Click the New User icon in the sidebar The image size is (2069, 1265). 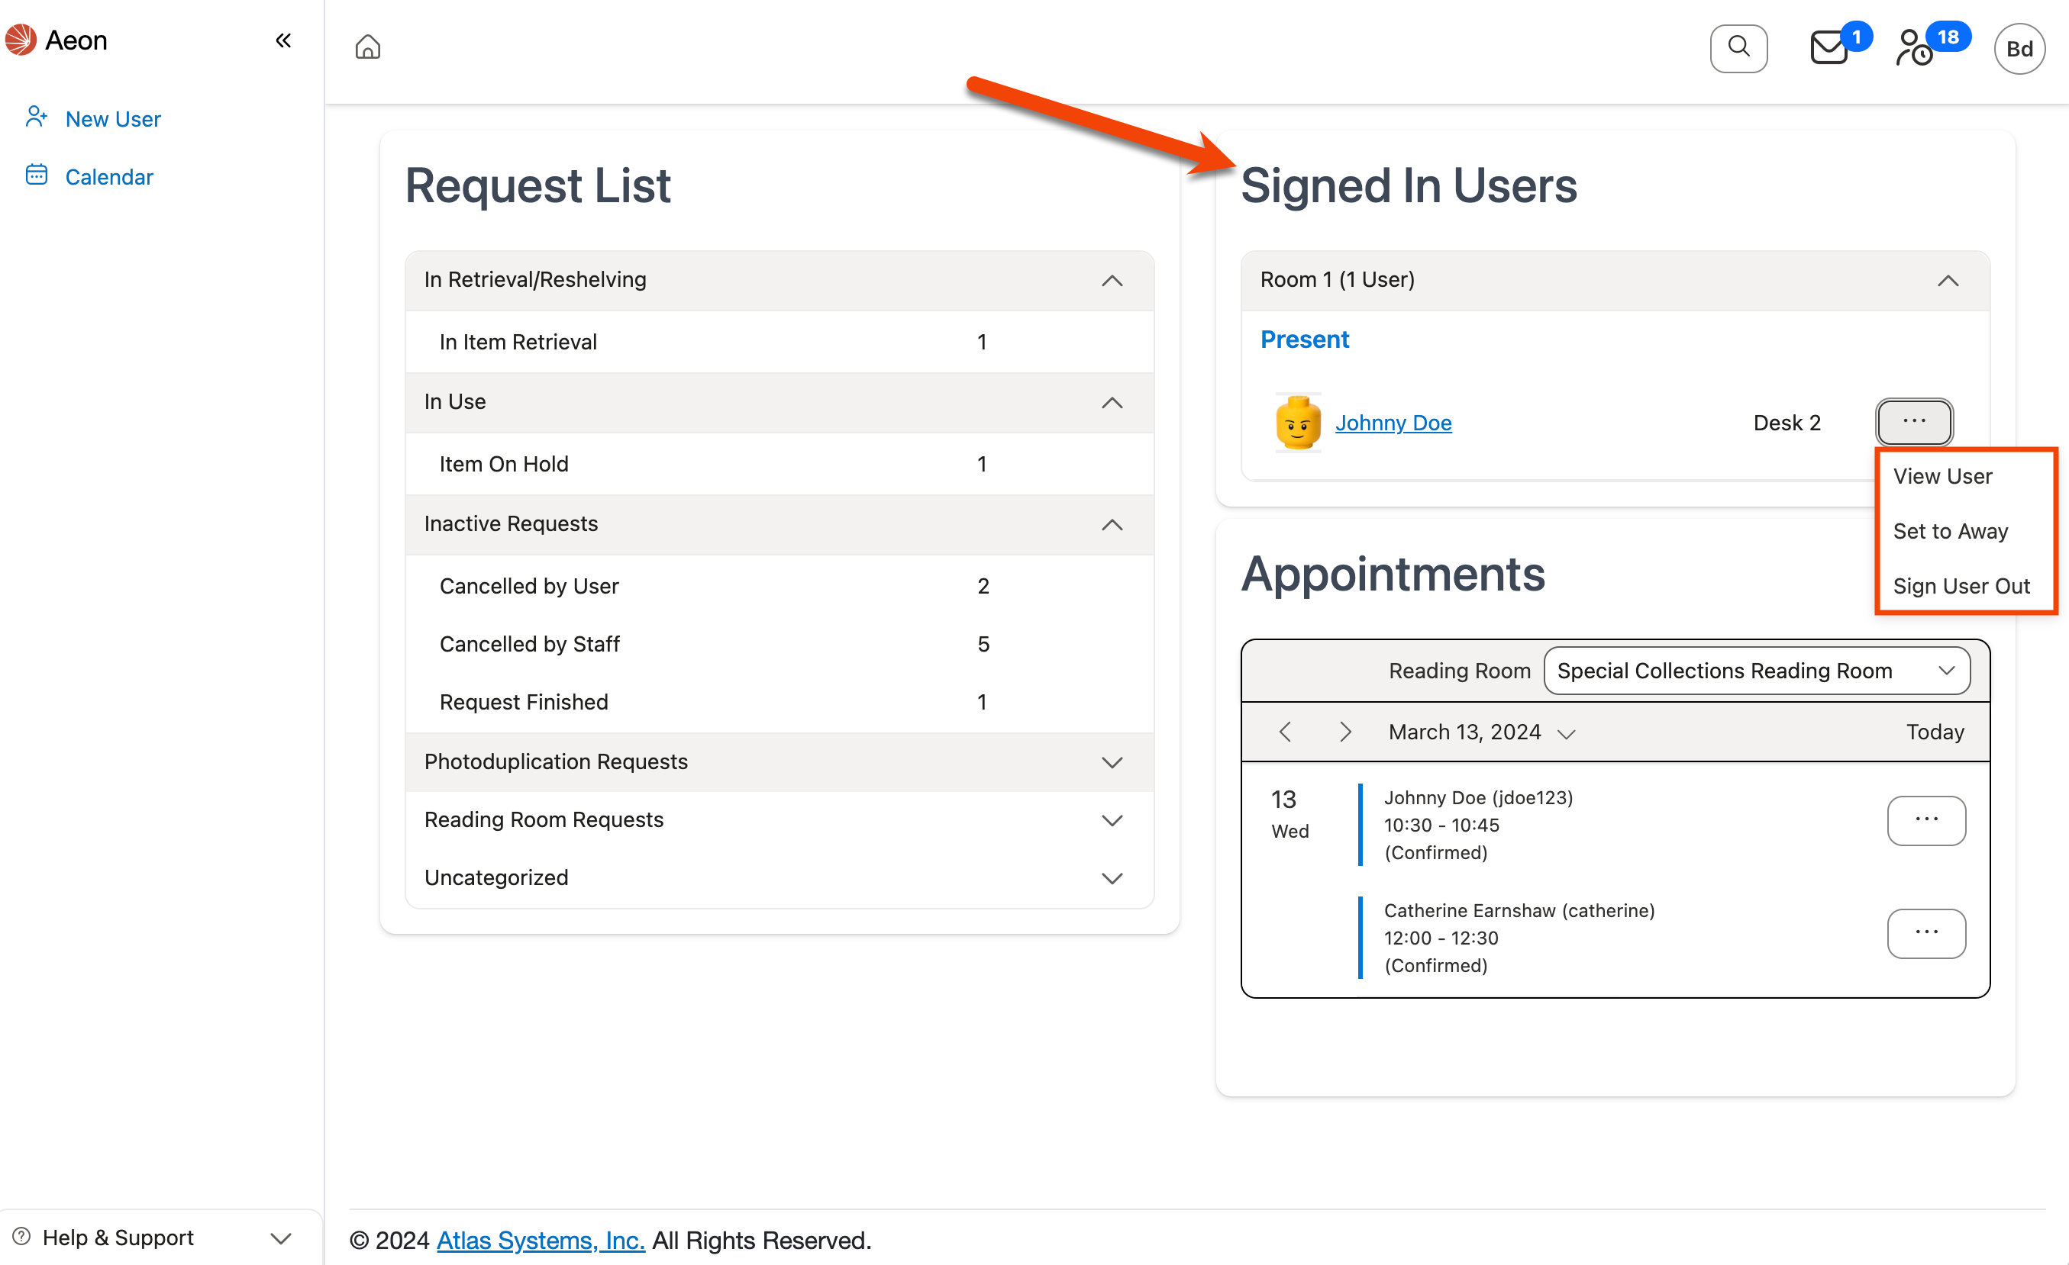click(x=36, y=117)
